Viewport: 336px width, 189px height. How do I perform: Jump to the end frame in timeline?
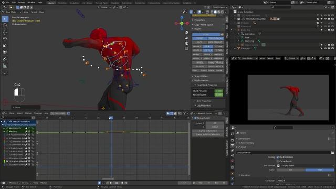pyautogui.click(x=126, y=183)
